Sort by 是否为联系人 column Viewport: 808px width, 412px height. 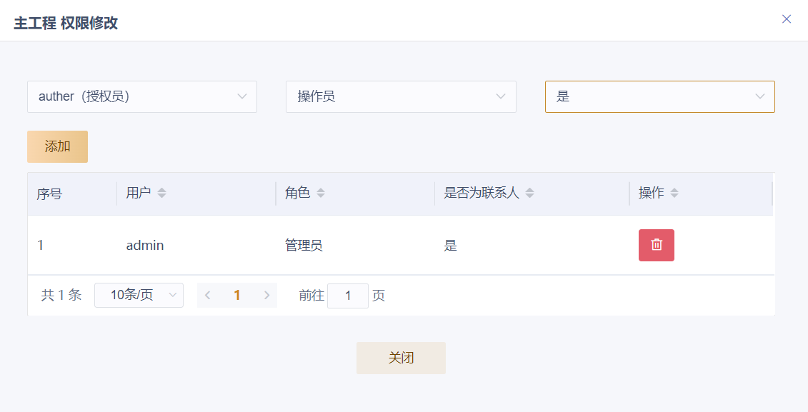point(529,193)
